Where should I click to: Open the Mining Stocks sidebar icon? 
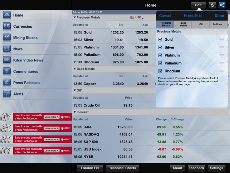[x=7, y=37]
